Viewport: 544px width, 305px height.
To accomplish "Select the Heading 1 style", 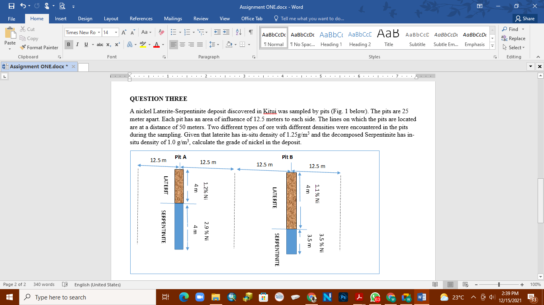I will point(331,39).
